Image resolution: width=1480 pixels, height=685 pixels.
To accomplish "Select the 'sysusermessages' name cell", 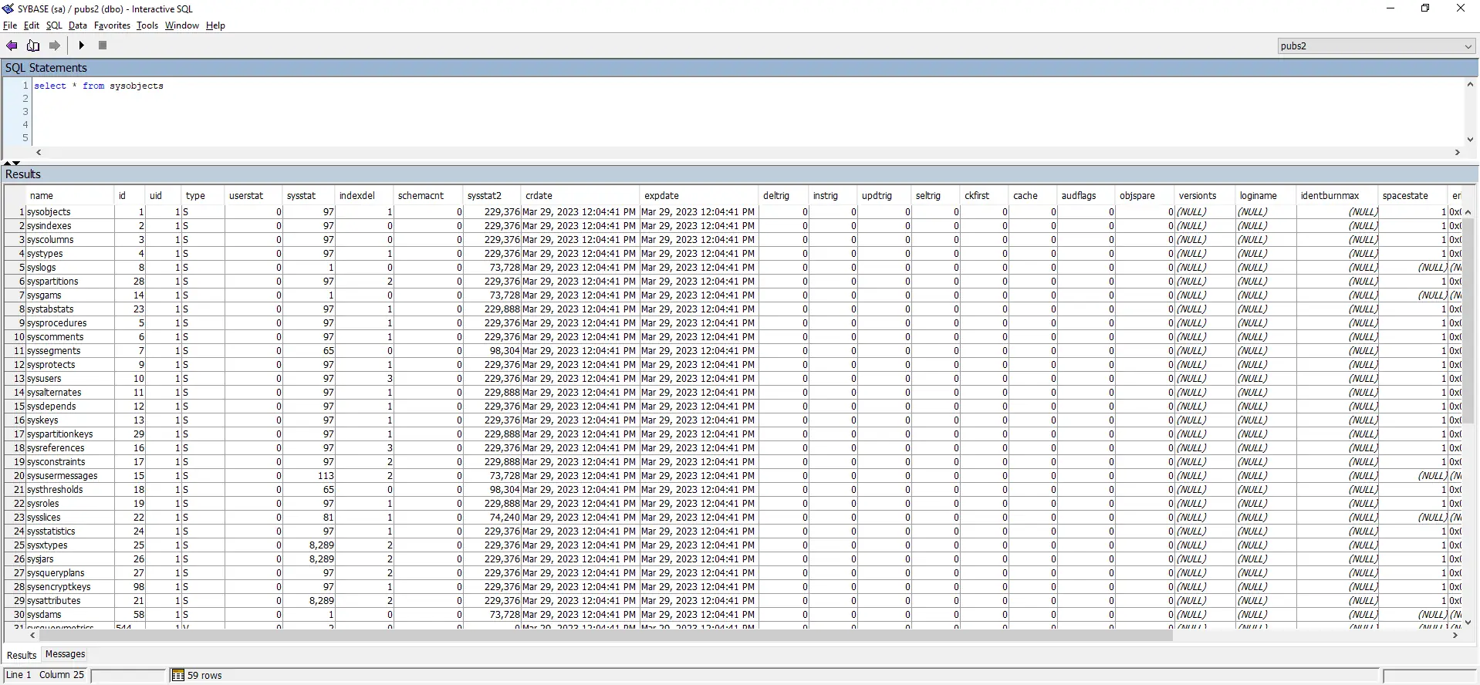I will pyautogui.click(x=70, y=476).
